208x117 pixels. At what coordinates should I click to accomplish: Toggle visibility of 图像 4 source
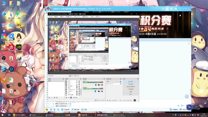point(77,81)
